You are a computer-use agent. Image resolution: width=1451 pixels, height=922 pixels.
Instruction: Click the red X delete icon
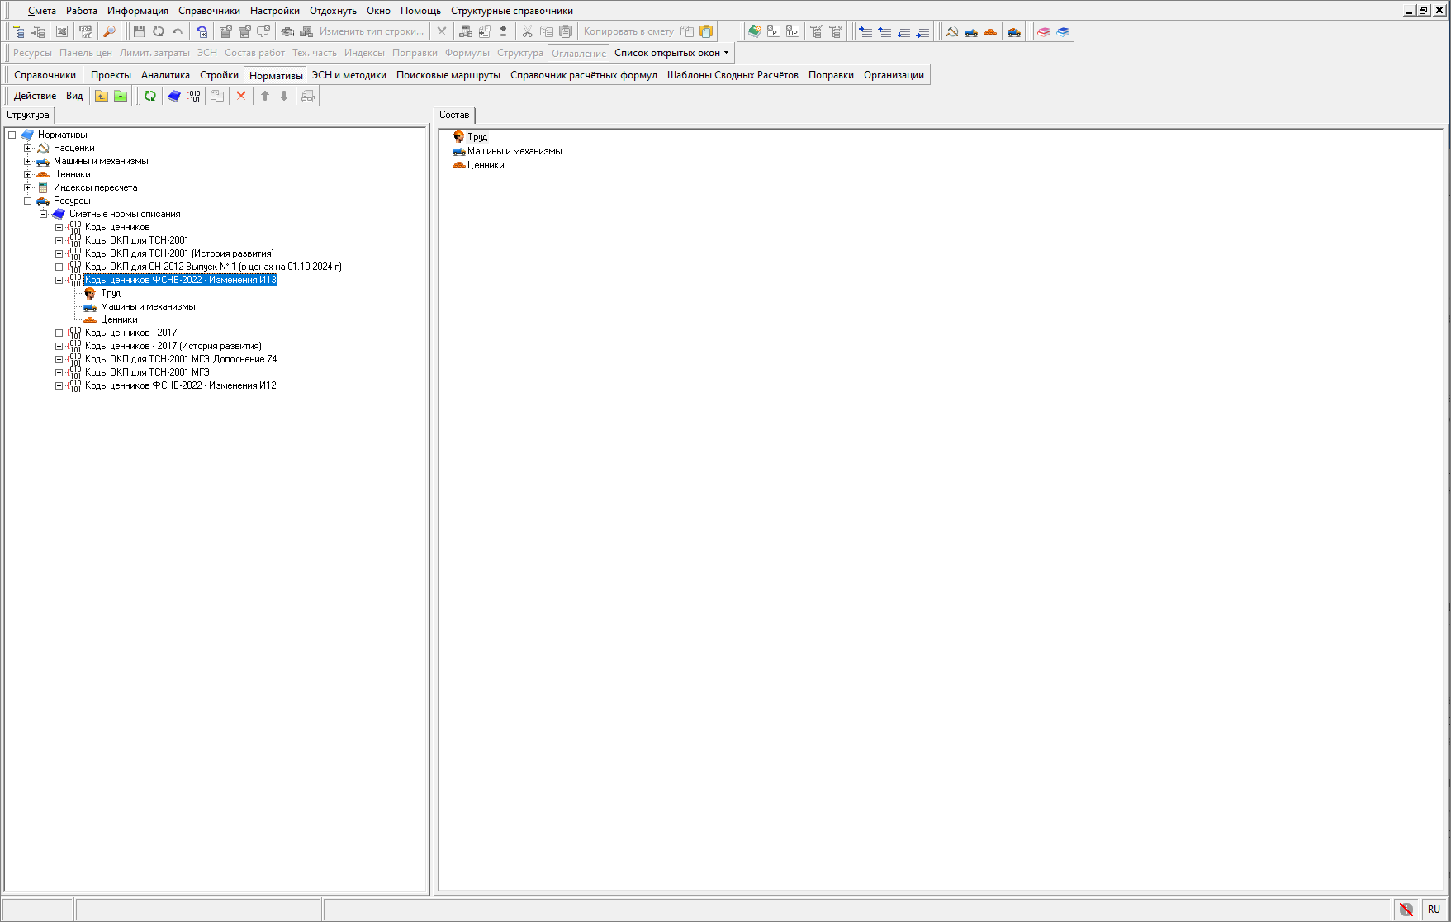click(x=241, y=97)
